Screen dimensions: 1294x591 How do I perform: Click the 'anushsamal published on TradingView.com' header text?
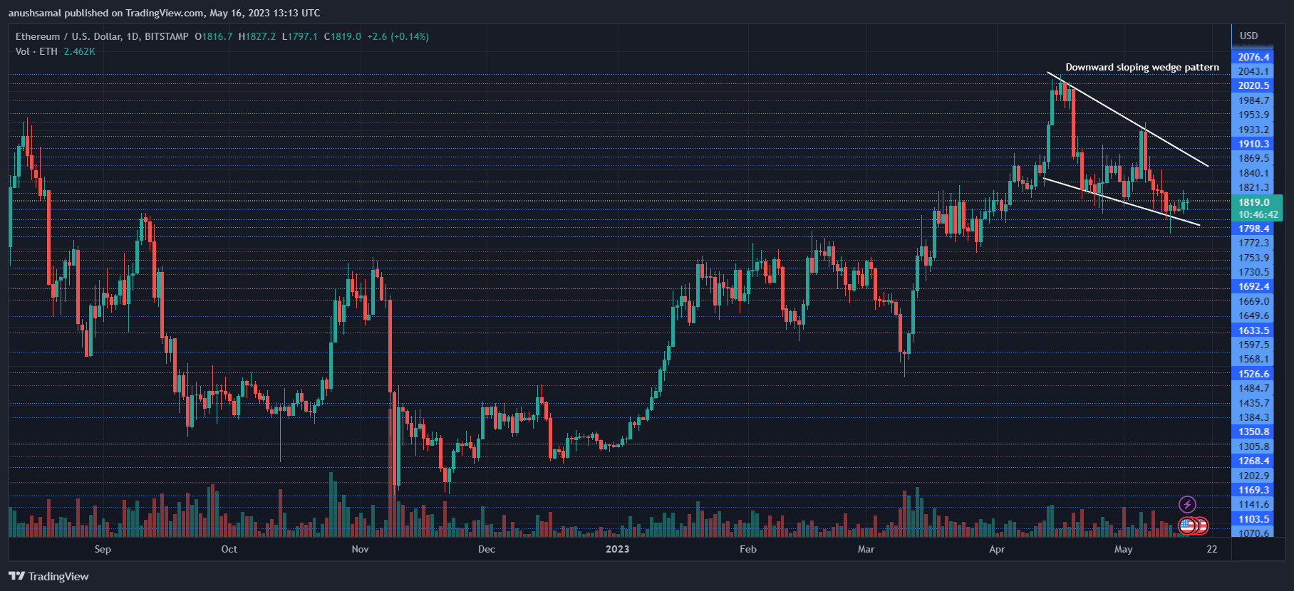[164, 13]
